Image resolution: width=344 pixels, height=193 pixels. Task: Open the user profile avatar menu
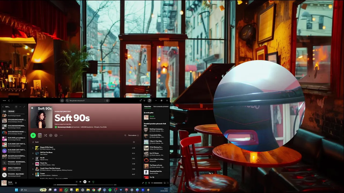point(149,101)
